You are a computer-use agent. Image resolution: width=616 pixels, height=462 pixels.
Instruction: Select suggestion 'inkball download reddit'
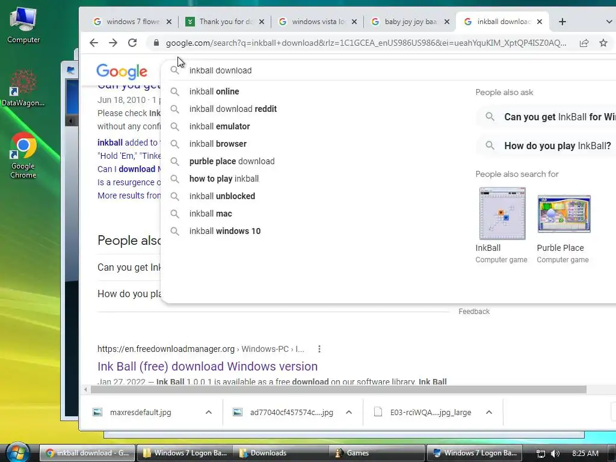tap(233, 109)
